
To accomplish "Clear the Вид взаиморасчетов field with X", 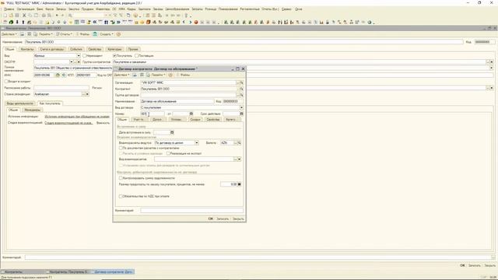I will click(239, 159).
